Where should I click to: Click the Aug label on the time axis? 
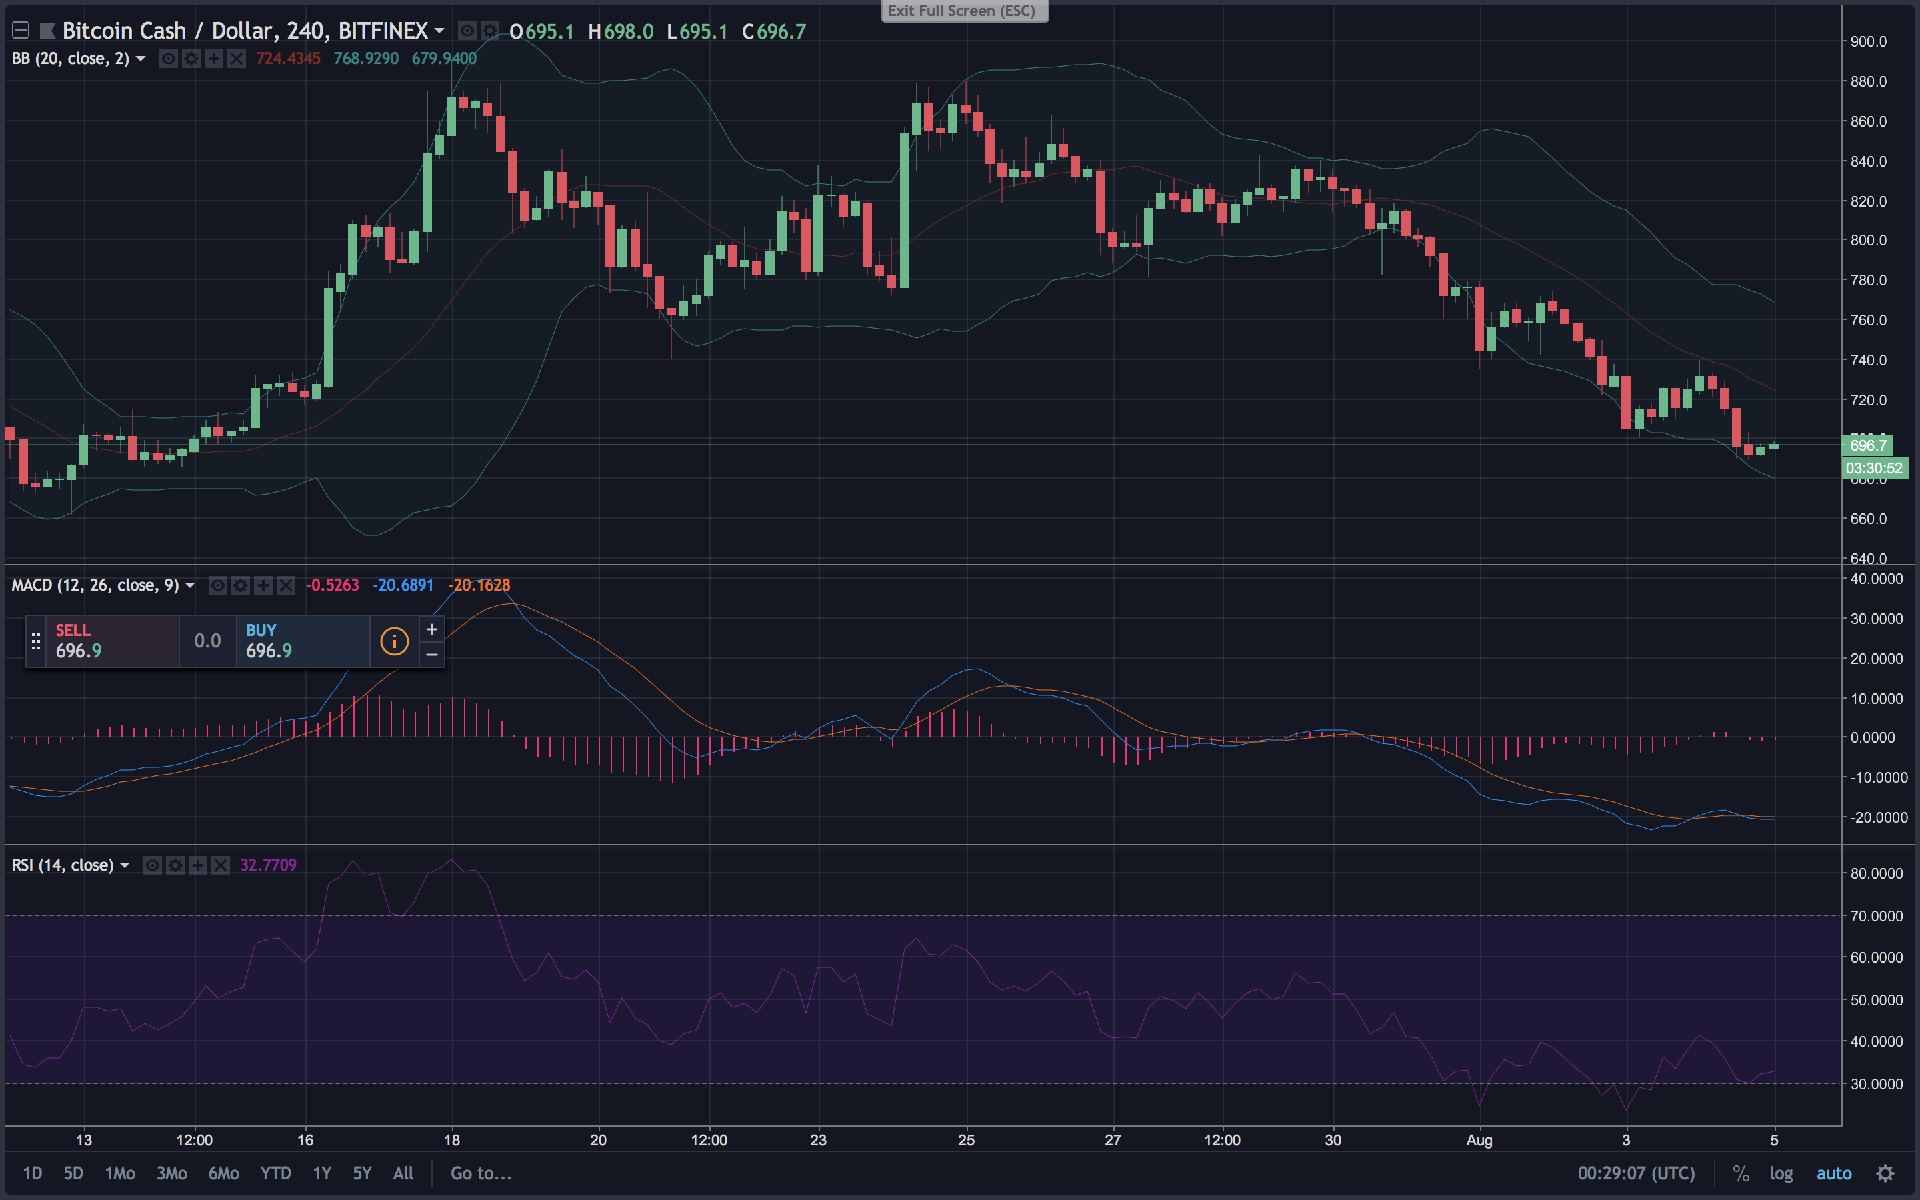(x=1479, y=1141)
